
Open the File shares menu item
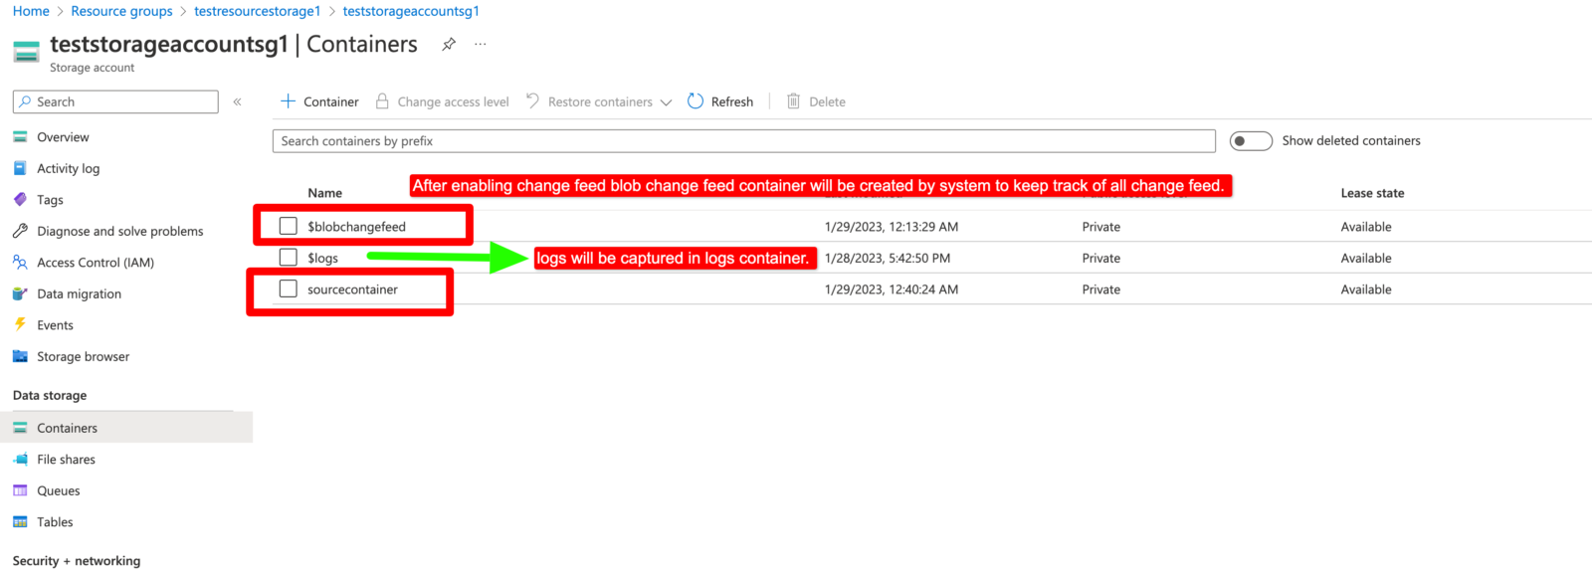click(x=66, y=460)
